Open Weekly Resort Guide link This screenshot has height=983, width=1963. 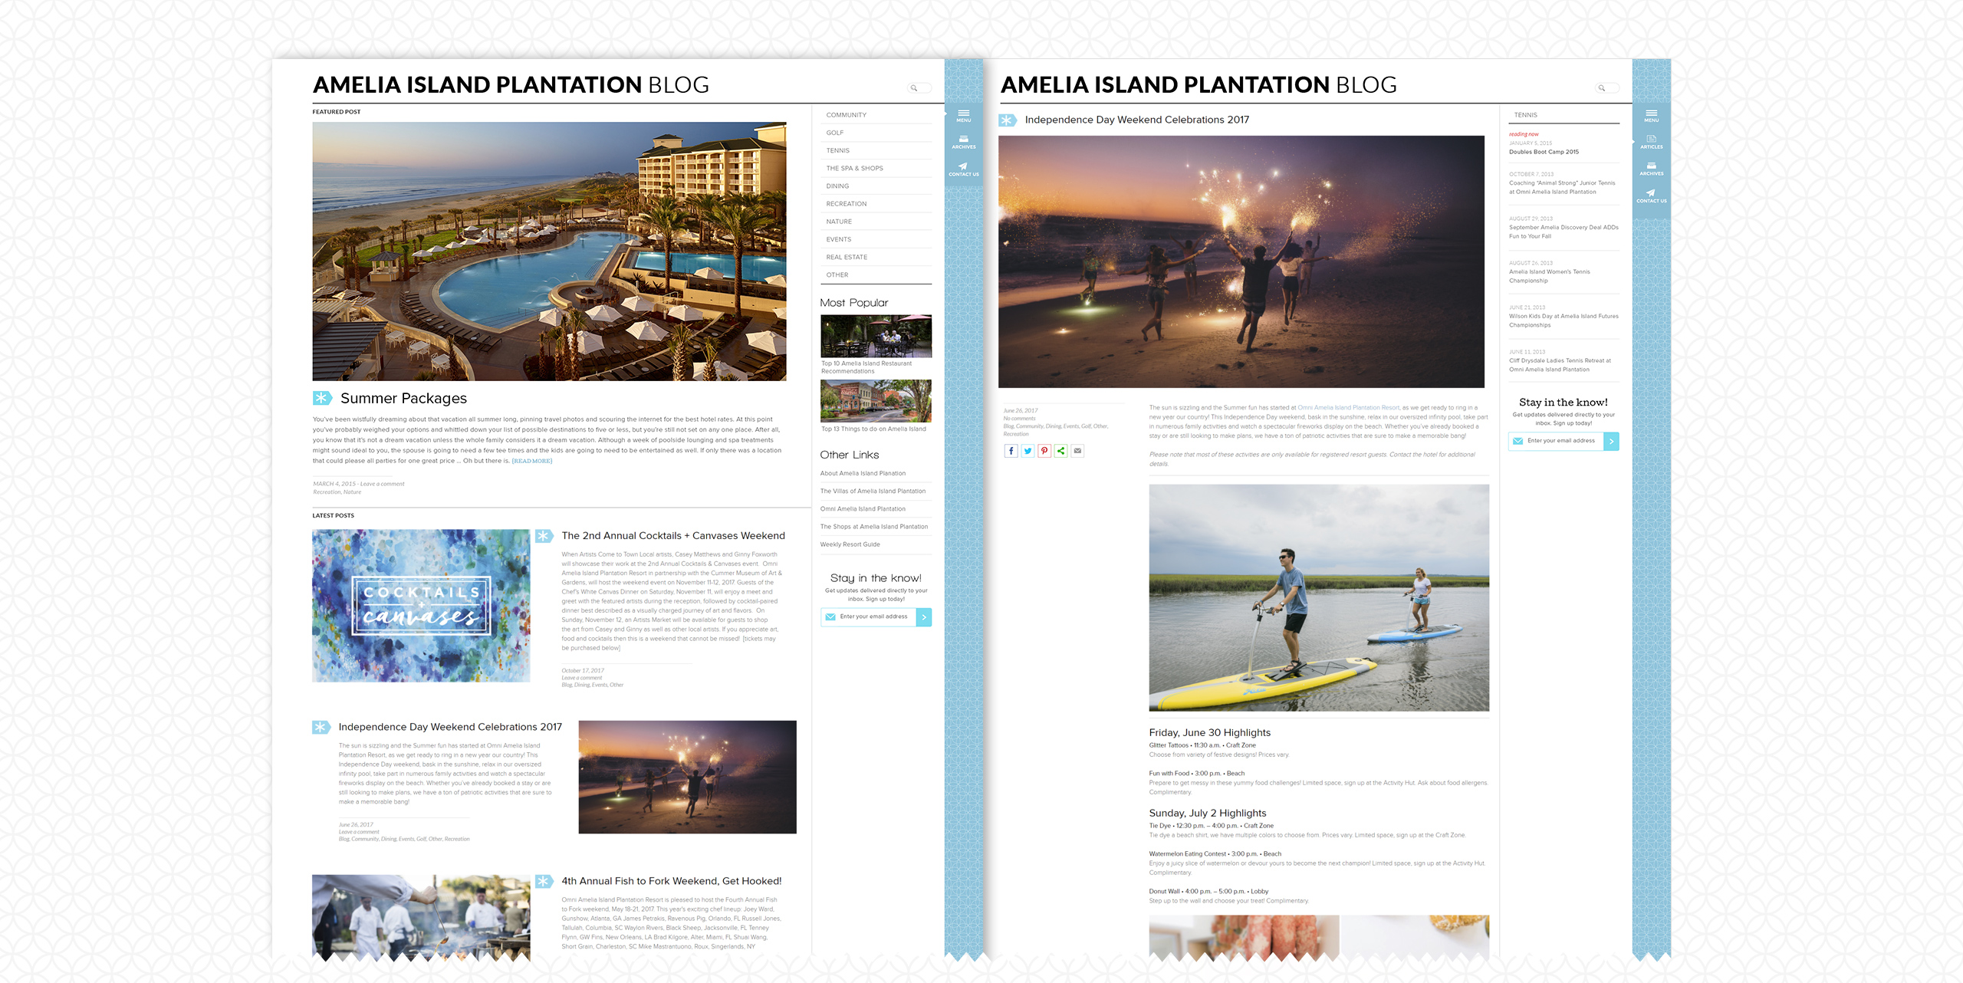(850, 544)
